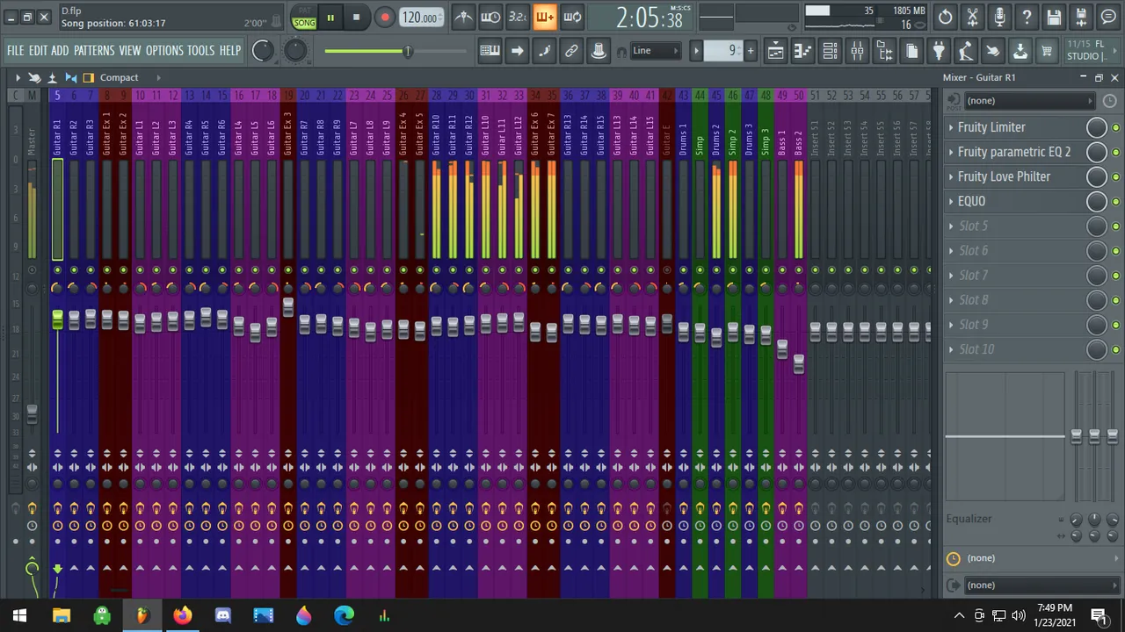
Task: Toggle the recording countdown icon
Action: 518,17
